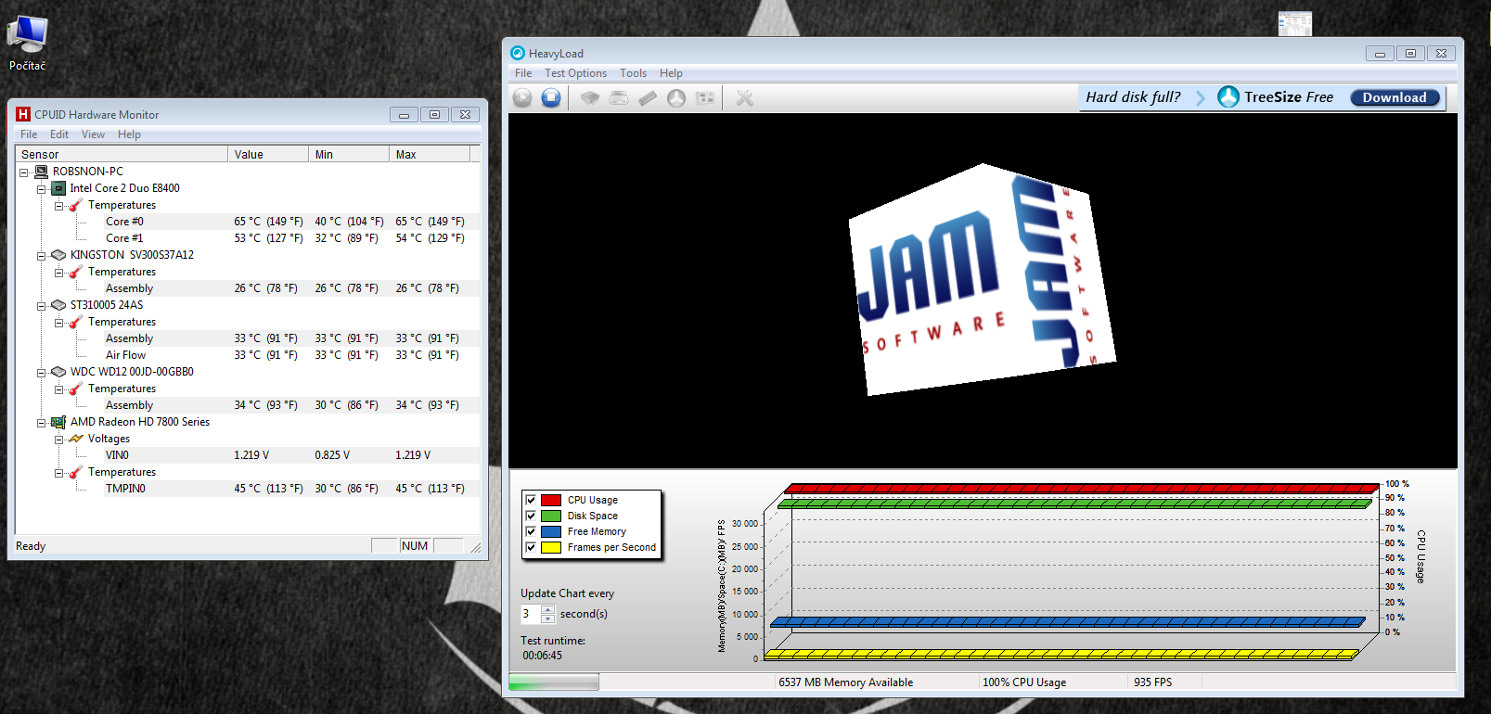Toggle the Write Temp File drive icon
The image size is (1491, 714).
click(619, 97)
